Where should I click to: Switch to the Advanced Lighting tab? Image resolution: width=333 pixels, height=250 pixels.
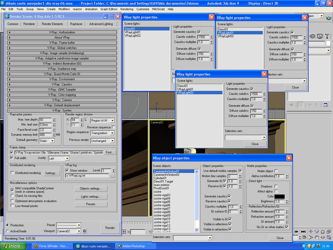coord(101,24)
